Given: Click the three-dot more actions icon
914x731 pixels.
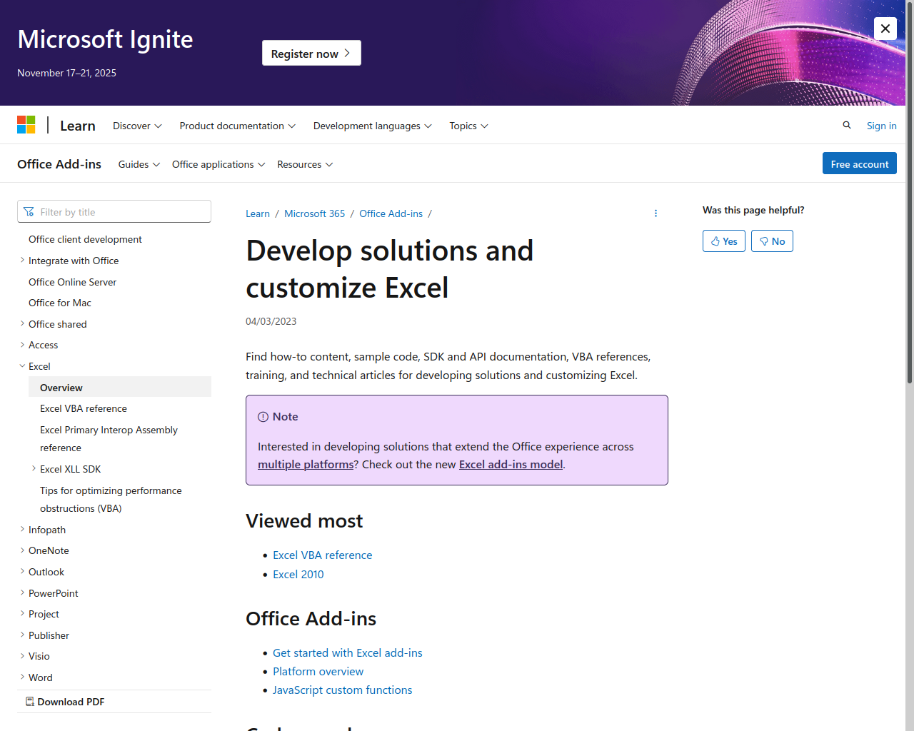Looking at the screenshot, I should click(656, 213).
